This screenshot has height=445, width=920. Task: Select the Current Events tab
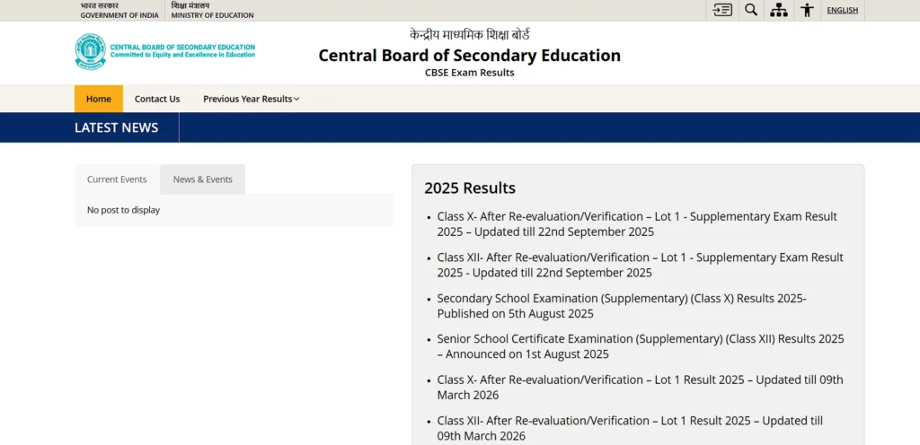(x=117, y=179)
